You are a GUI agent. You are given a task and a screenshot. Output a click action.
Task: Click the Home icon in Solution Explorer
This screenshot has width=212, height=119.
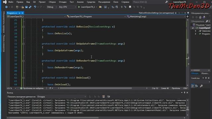pyautogui.click(x=200, y=17)
